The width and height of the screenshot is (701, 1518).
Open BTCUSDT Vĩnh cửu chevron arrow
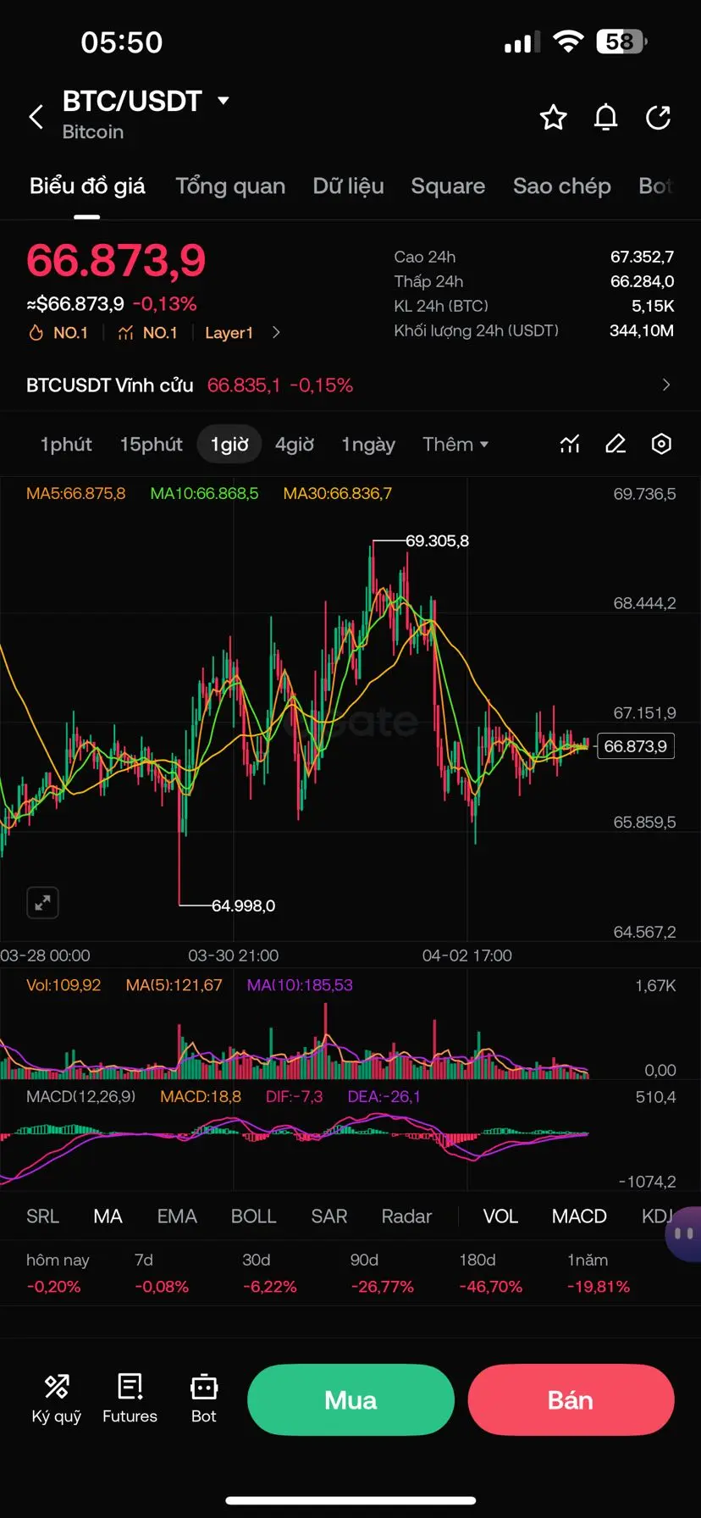click(x=666, y=385)
